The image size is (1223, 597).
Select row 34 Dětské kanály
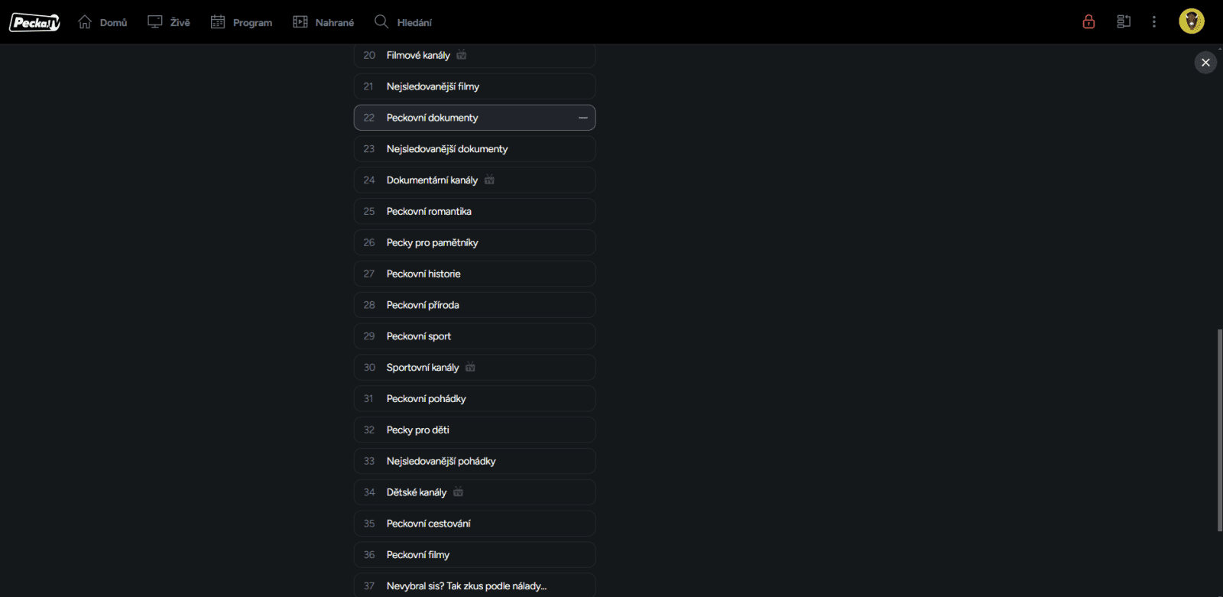[x=475, y=492]
